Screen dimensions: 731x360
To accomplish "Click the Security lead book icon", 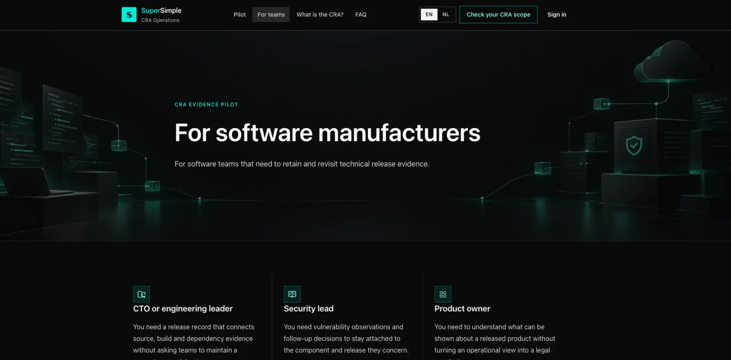I will click(292, 294).
